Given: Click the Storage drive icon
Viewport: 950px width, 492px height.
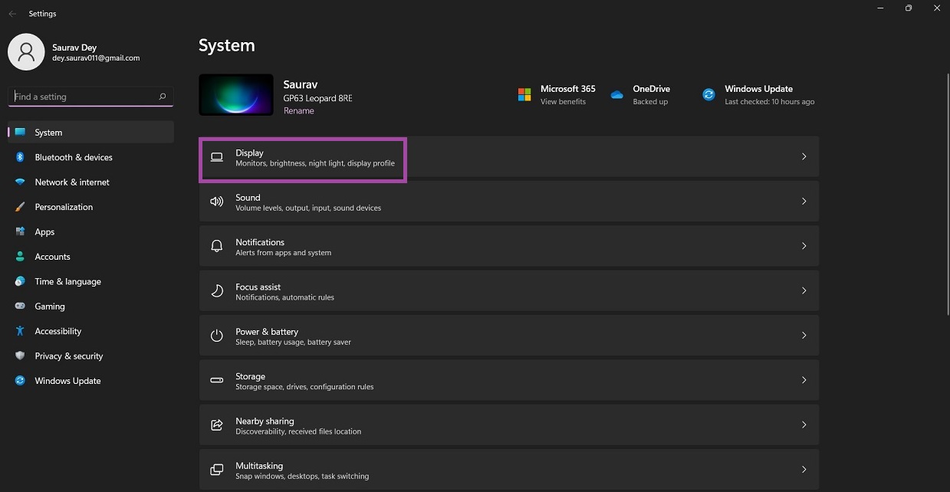Looking at the screenshot, I should pyautogui.click(x=216, y=379).
